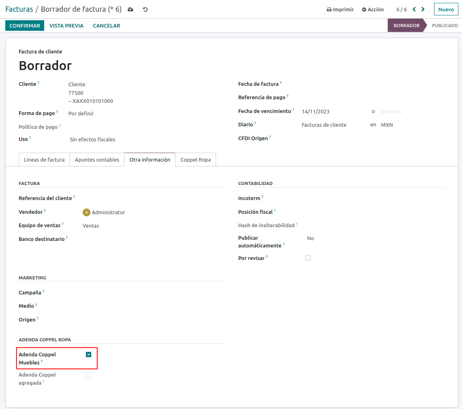Open the Acción gear menu
Screen dimensions: 462x409
pos(372,10)
